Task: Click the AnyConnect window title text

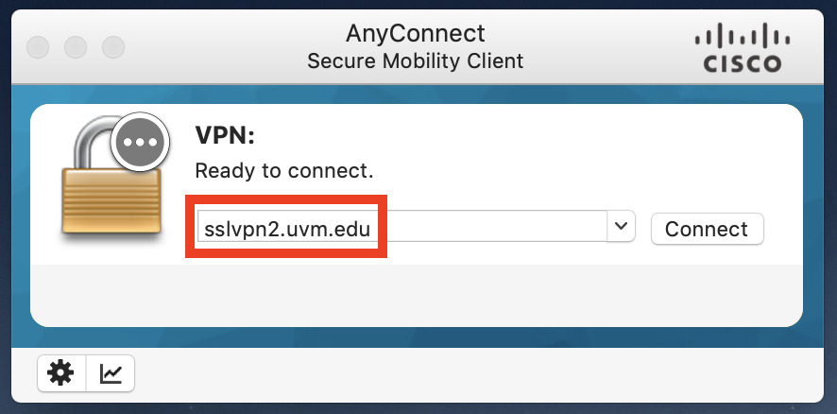Action: pos(416,34)
